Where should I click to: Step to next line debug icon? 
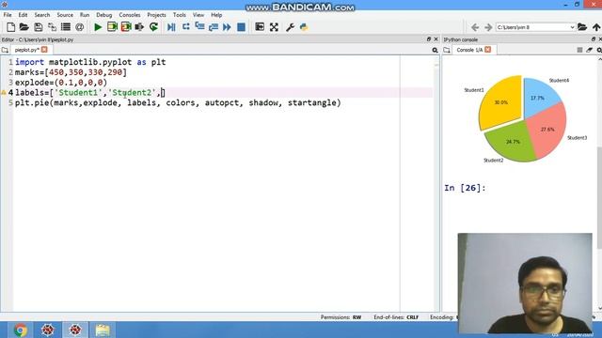pos(186,27)
